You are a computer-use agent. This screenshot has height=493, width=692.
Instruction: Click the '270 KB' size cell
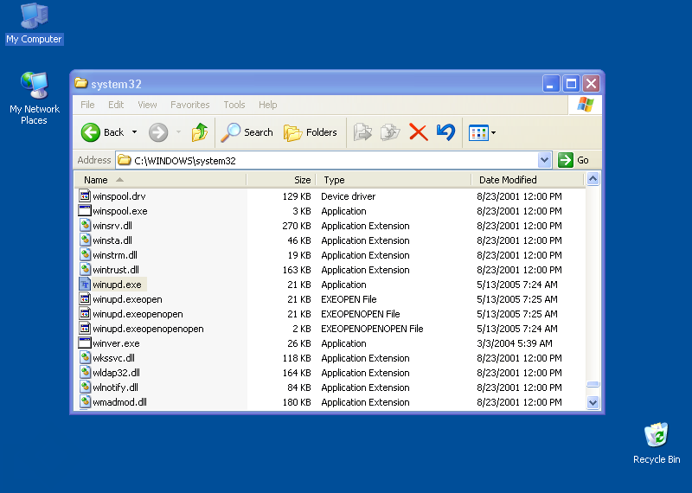[x=296, y=226]
